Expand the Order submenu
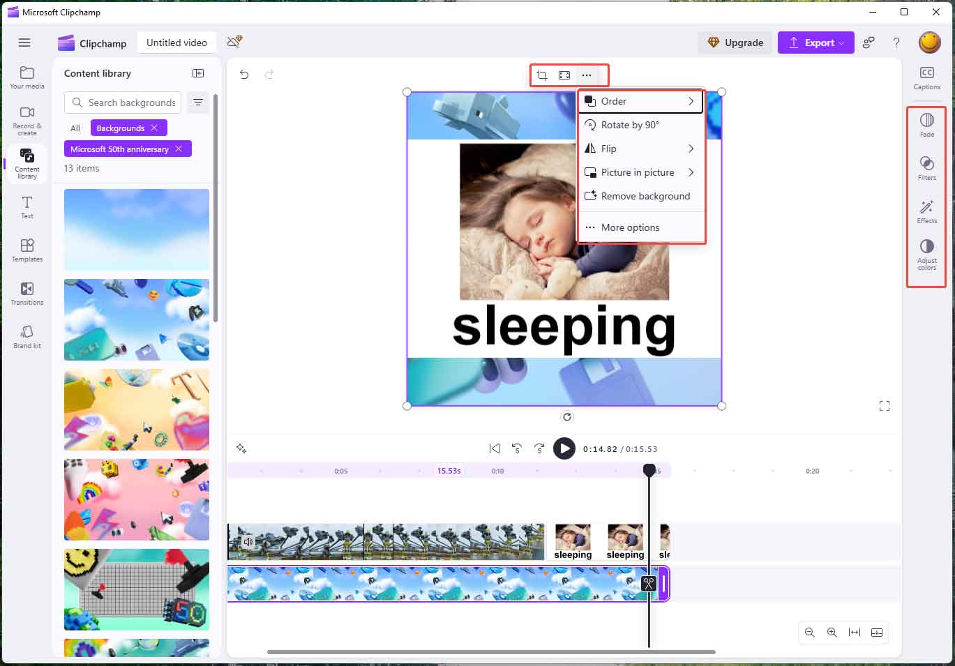Screen dimensions: 955x666 click(614, 101)
